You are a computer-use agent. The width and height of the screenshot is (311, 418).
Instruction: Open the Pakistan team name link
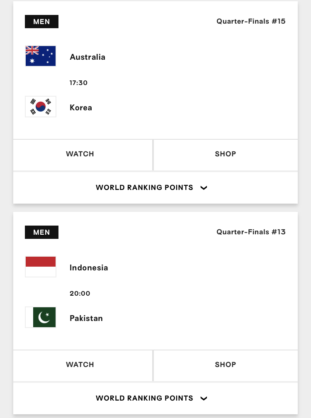[86, 318]
